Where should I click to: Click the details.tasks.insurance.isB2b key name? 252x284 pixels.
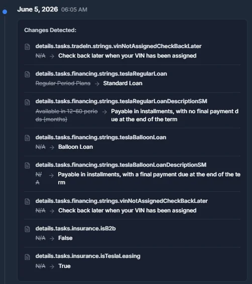coord(75,228)
